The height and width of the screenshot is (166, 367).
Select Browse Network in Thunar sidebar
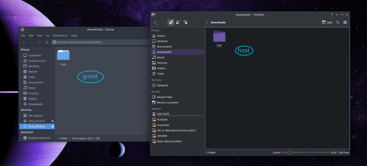(39, 138)
